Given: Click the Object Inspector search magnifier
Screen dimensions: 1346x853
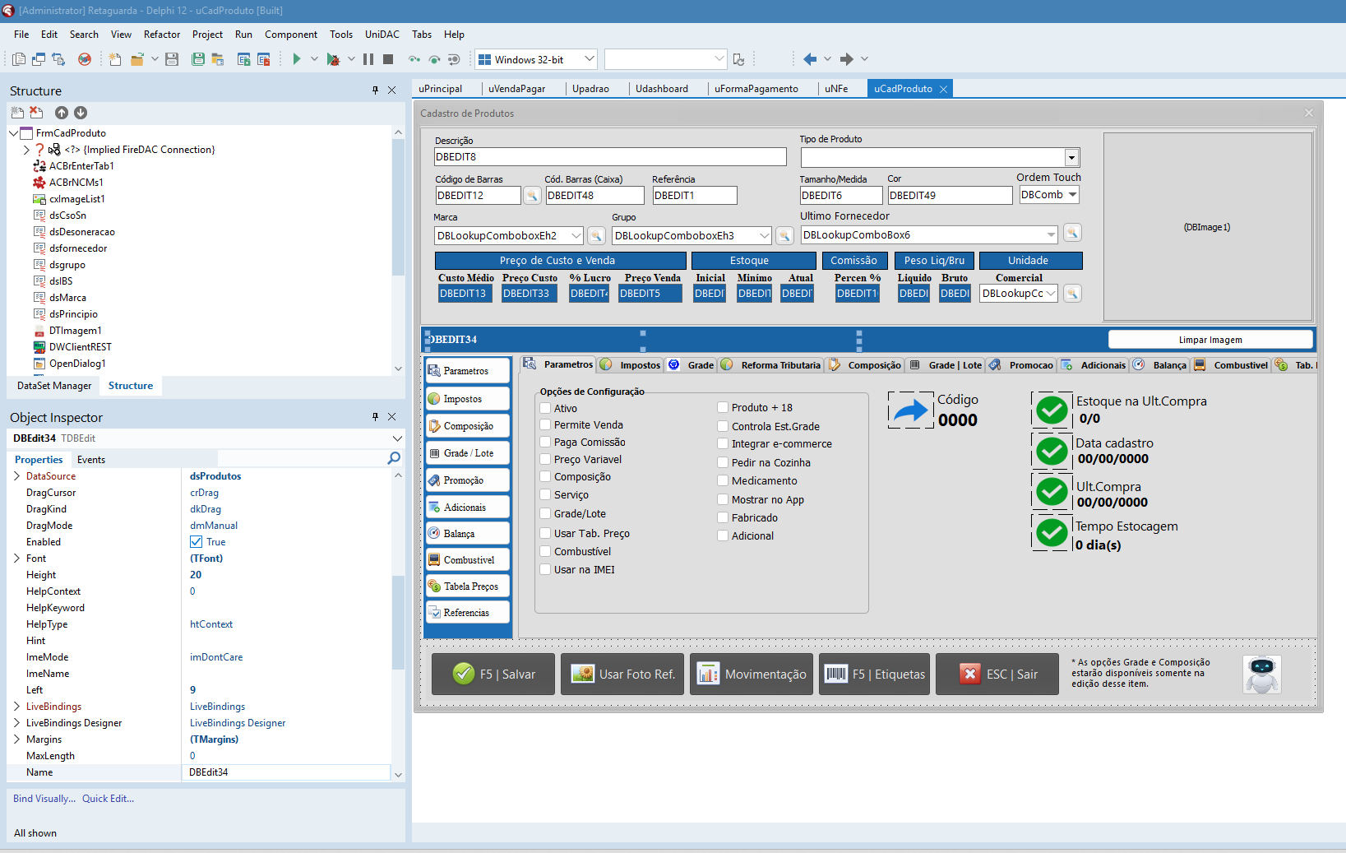Looking at the screenshot, I should 394,459.
